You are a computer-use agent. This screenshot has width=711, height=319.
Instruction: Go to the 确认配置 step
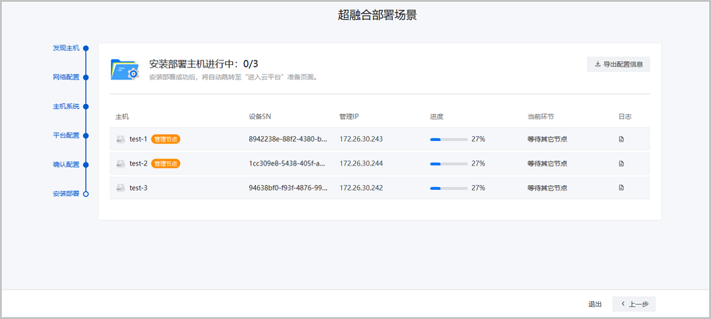[66, 165]
